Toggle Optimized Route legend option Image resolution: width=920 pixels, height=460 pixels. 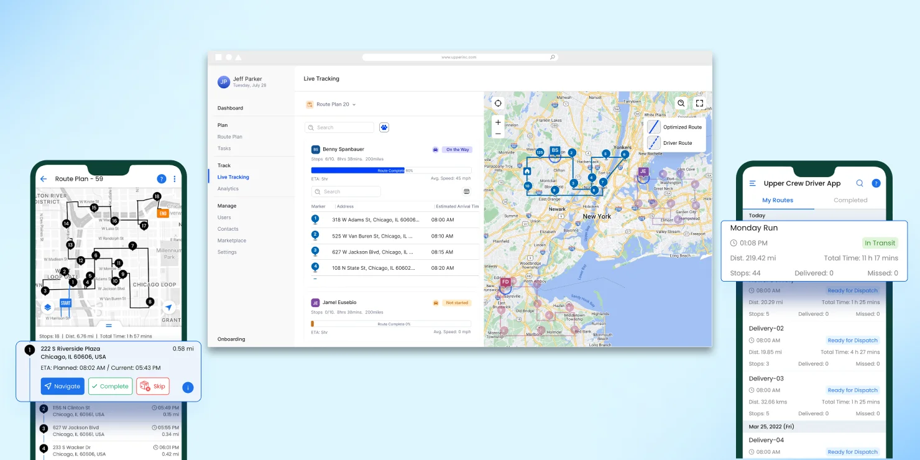(675, 127)
